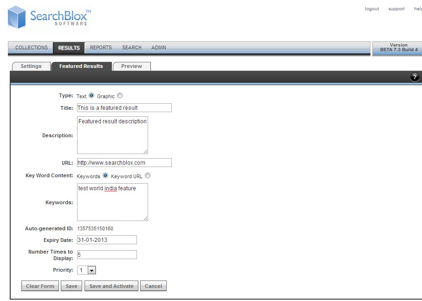Image resolution: width=422 pixels, height=301 pixels.
Task: Switch to the Preview tab
Action: pos(131,67)
